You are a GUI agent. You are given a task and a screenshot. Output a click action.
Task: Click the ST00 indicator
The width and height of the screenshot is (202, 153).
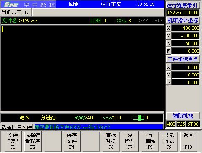coord(193,124)
